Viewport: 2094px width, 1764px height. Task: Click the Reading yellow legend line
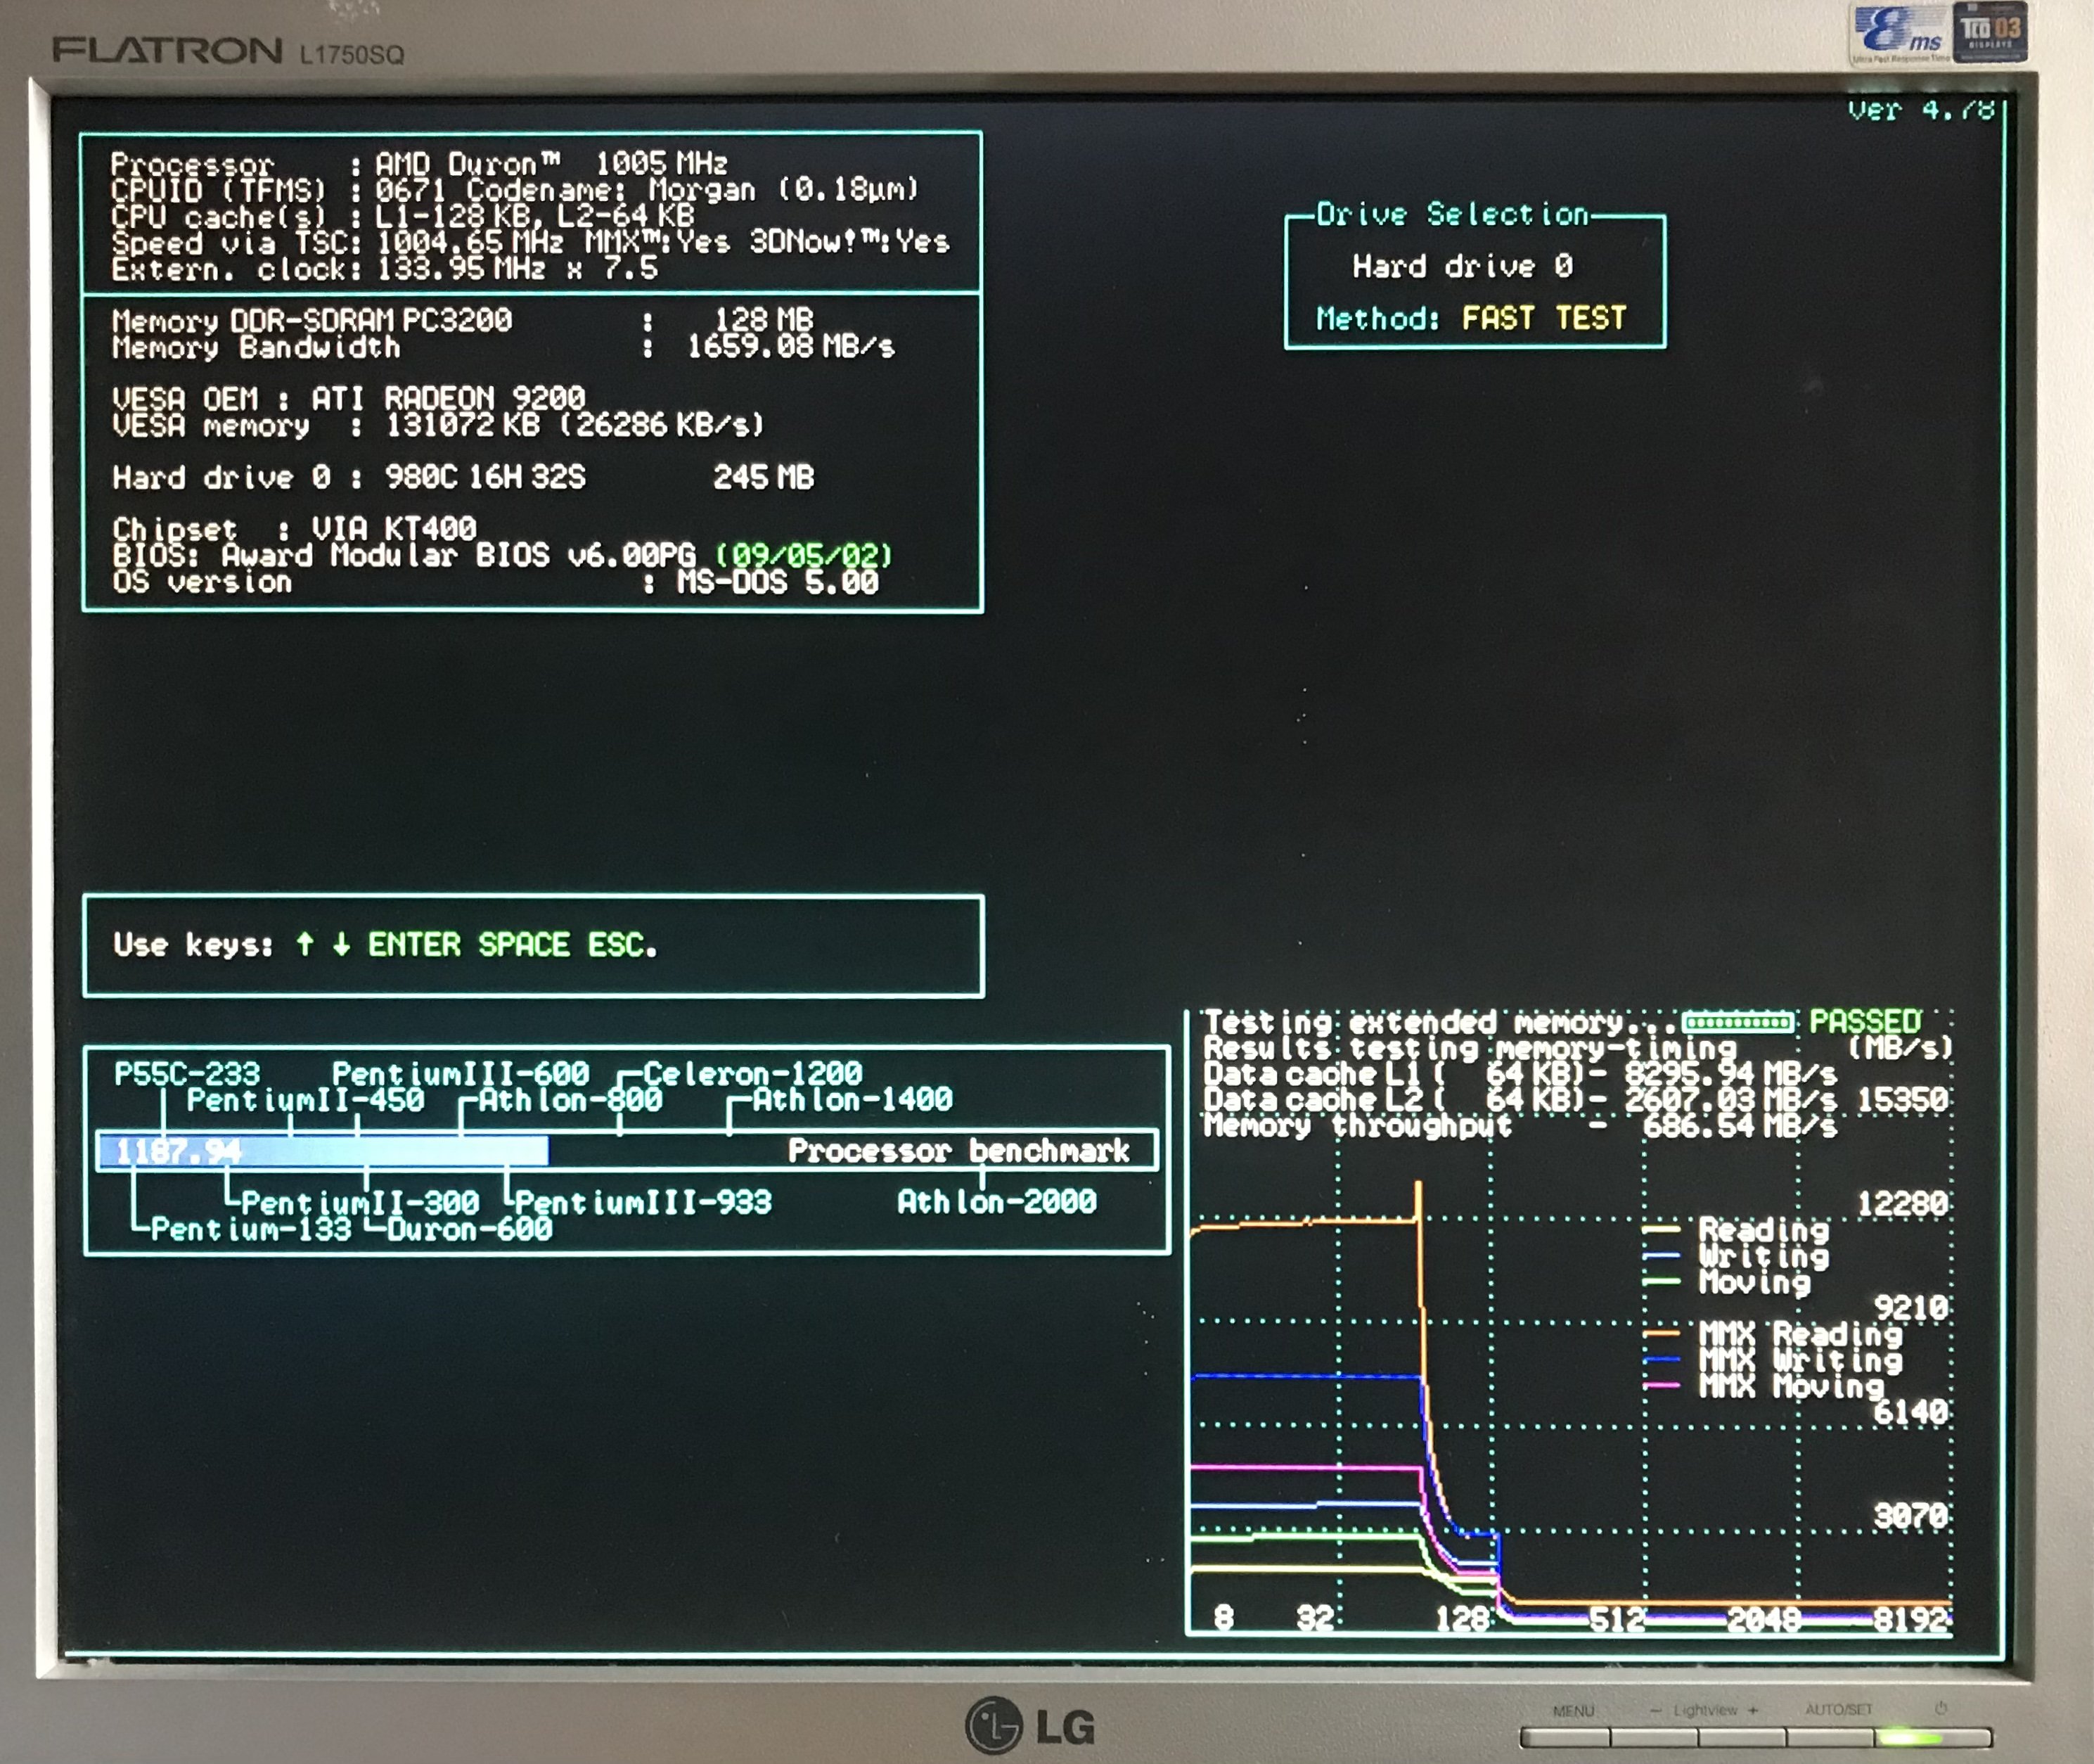tap(1661, 1229)
